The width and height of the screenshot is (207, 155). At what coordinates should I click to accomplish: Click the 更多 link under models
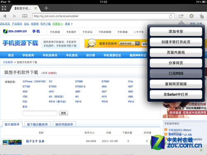(x=25, y=107)
